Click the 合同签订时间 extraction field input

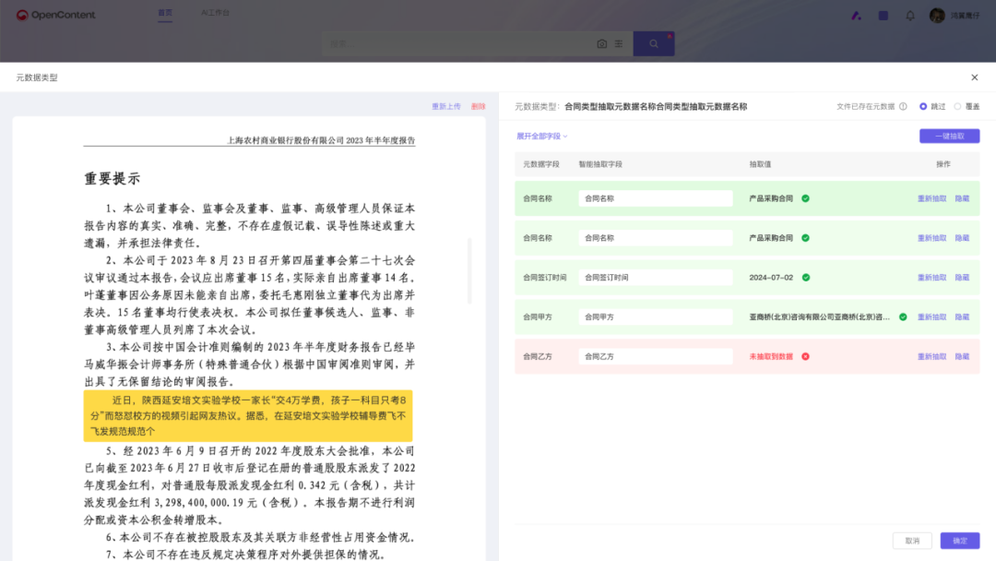tap(656, 278)
